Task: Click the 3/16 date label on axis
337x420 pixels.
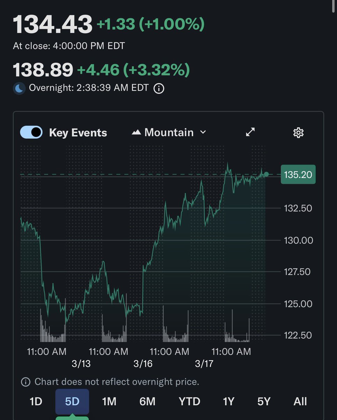Action: click(x=143, y=364)
